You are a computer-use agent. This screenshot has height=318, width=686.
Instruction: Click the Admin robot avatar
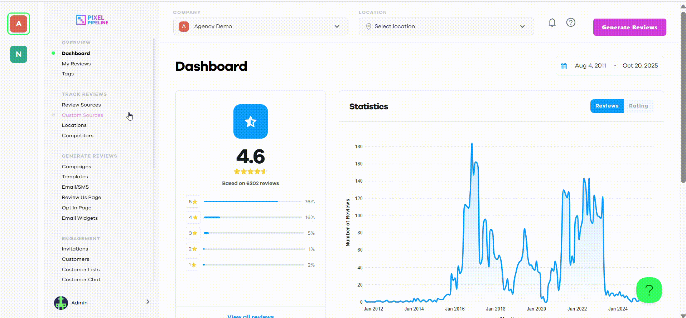point(61,303)
